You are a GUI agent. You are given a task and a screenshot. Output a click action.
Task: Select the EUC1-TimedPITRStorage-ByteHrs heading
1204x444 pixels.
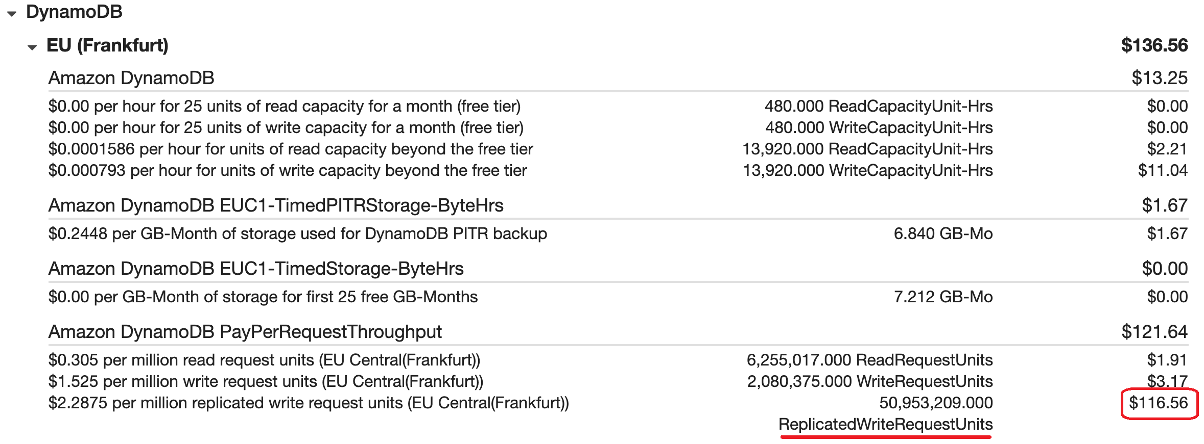point(276,205)
